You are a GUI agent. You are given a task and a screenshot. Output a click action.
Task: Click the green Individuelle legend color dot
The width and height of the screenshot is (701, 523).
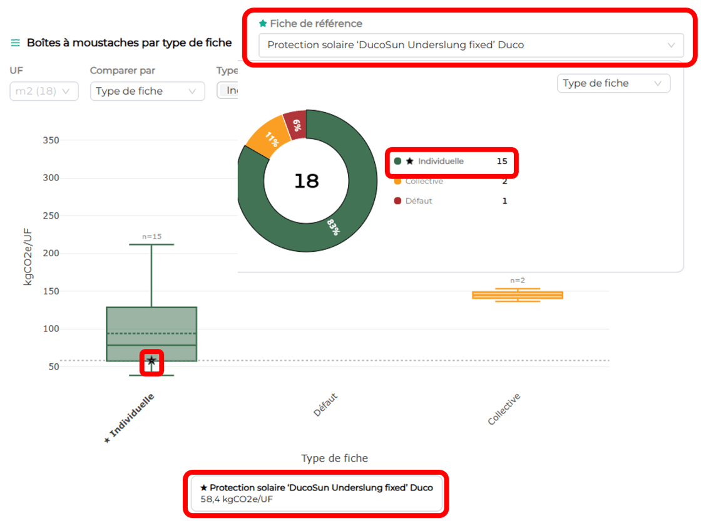pyautogui.click(x=397, y=161)
